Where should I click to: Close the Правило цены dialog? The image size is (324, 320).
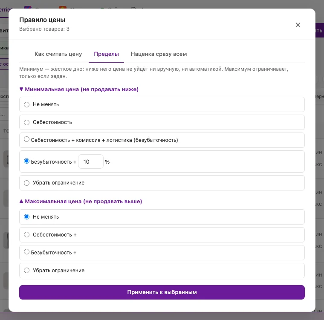pos(298,25)
